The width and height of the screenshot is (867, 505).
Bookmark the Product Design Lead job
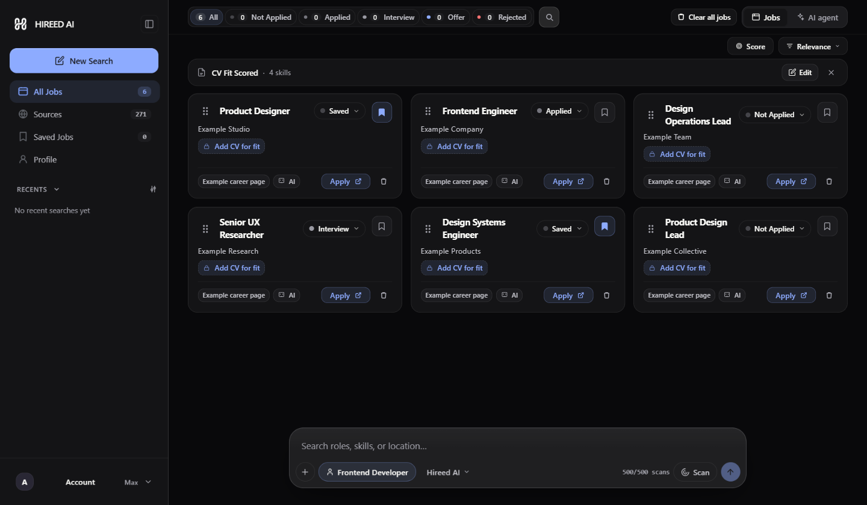click(827, 226)
